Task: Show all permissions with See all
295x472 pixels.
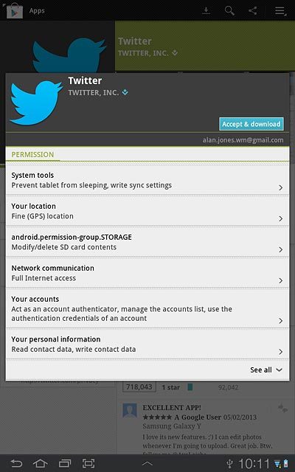Action: click(x=266, y=369)
